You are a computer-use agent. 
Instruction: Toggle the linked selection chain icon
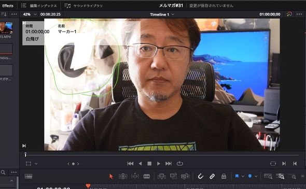[x=212, y=177]
